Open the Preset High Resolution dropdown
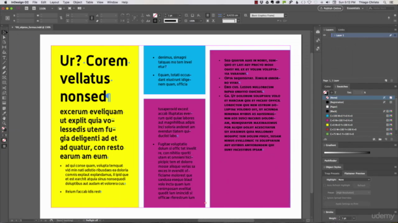Viewport: 398px width, 223px height. [353, 193]
